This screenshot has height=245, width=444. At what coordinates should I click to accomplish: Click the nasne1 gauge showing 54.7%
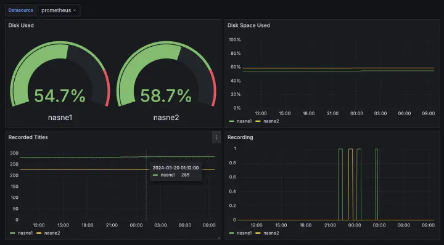pos(60,74)
